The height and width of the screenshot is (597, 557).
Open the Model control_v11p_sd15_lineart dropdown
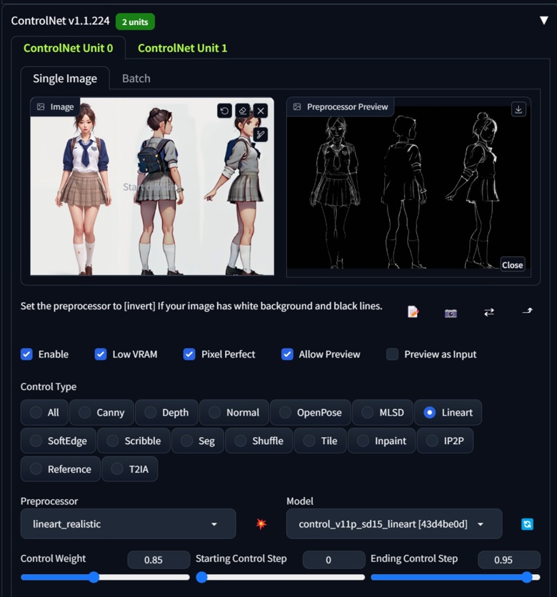[394, 524]
